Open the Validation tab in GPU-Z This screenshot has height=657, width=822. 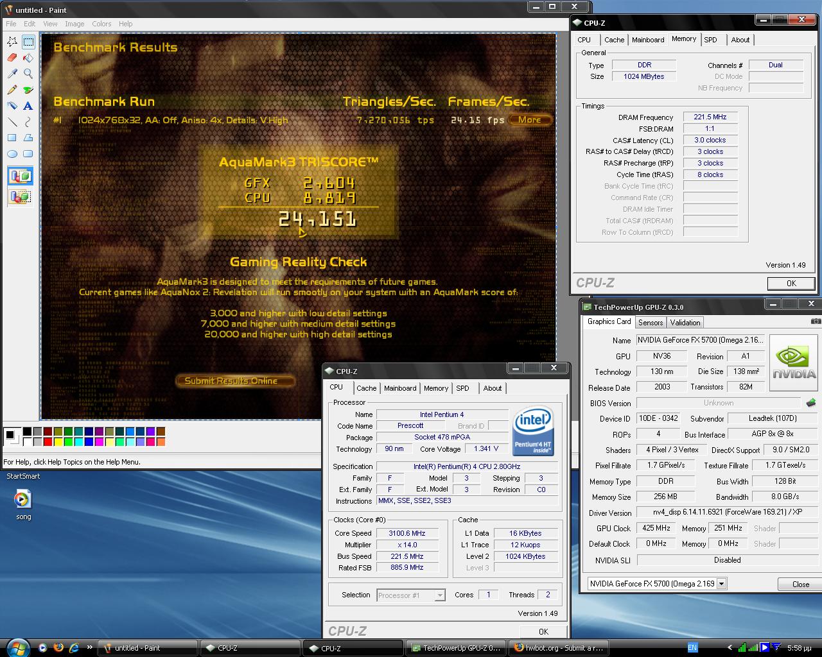click(x=685, y=323)
